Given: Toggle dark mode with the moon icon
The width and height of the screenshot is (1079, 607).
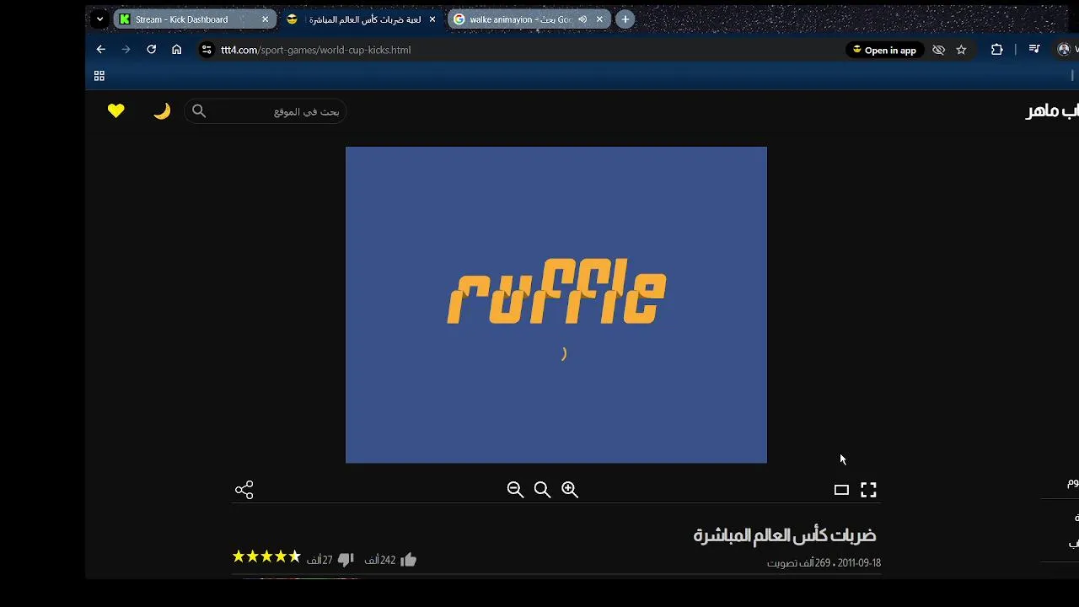Looking at the screenshot, I should point(162,110).
